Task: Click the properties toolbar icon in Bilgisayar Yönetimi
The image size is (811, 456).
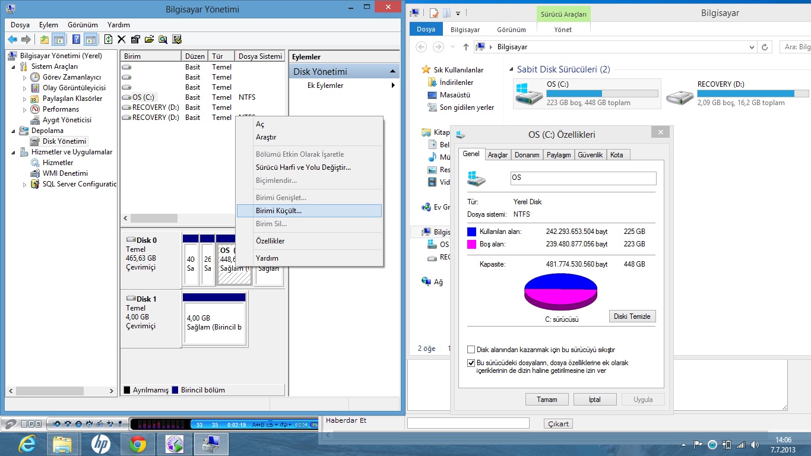Action: coord(135,39)
